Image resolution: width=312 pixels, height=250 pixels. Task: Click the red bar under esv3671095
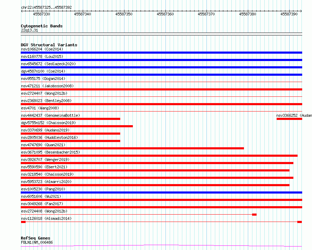[159, 156]
